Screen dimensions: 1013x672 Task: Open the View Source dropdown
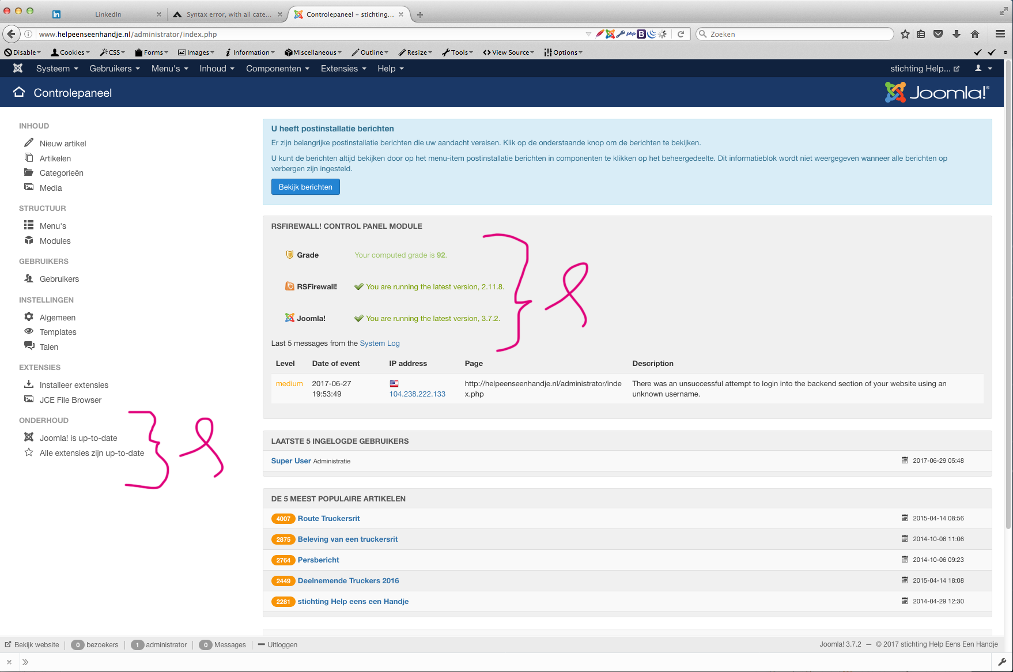pos(509,52)
